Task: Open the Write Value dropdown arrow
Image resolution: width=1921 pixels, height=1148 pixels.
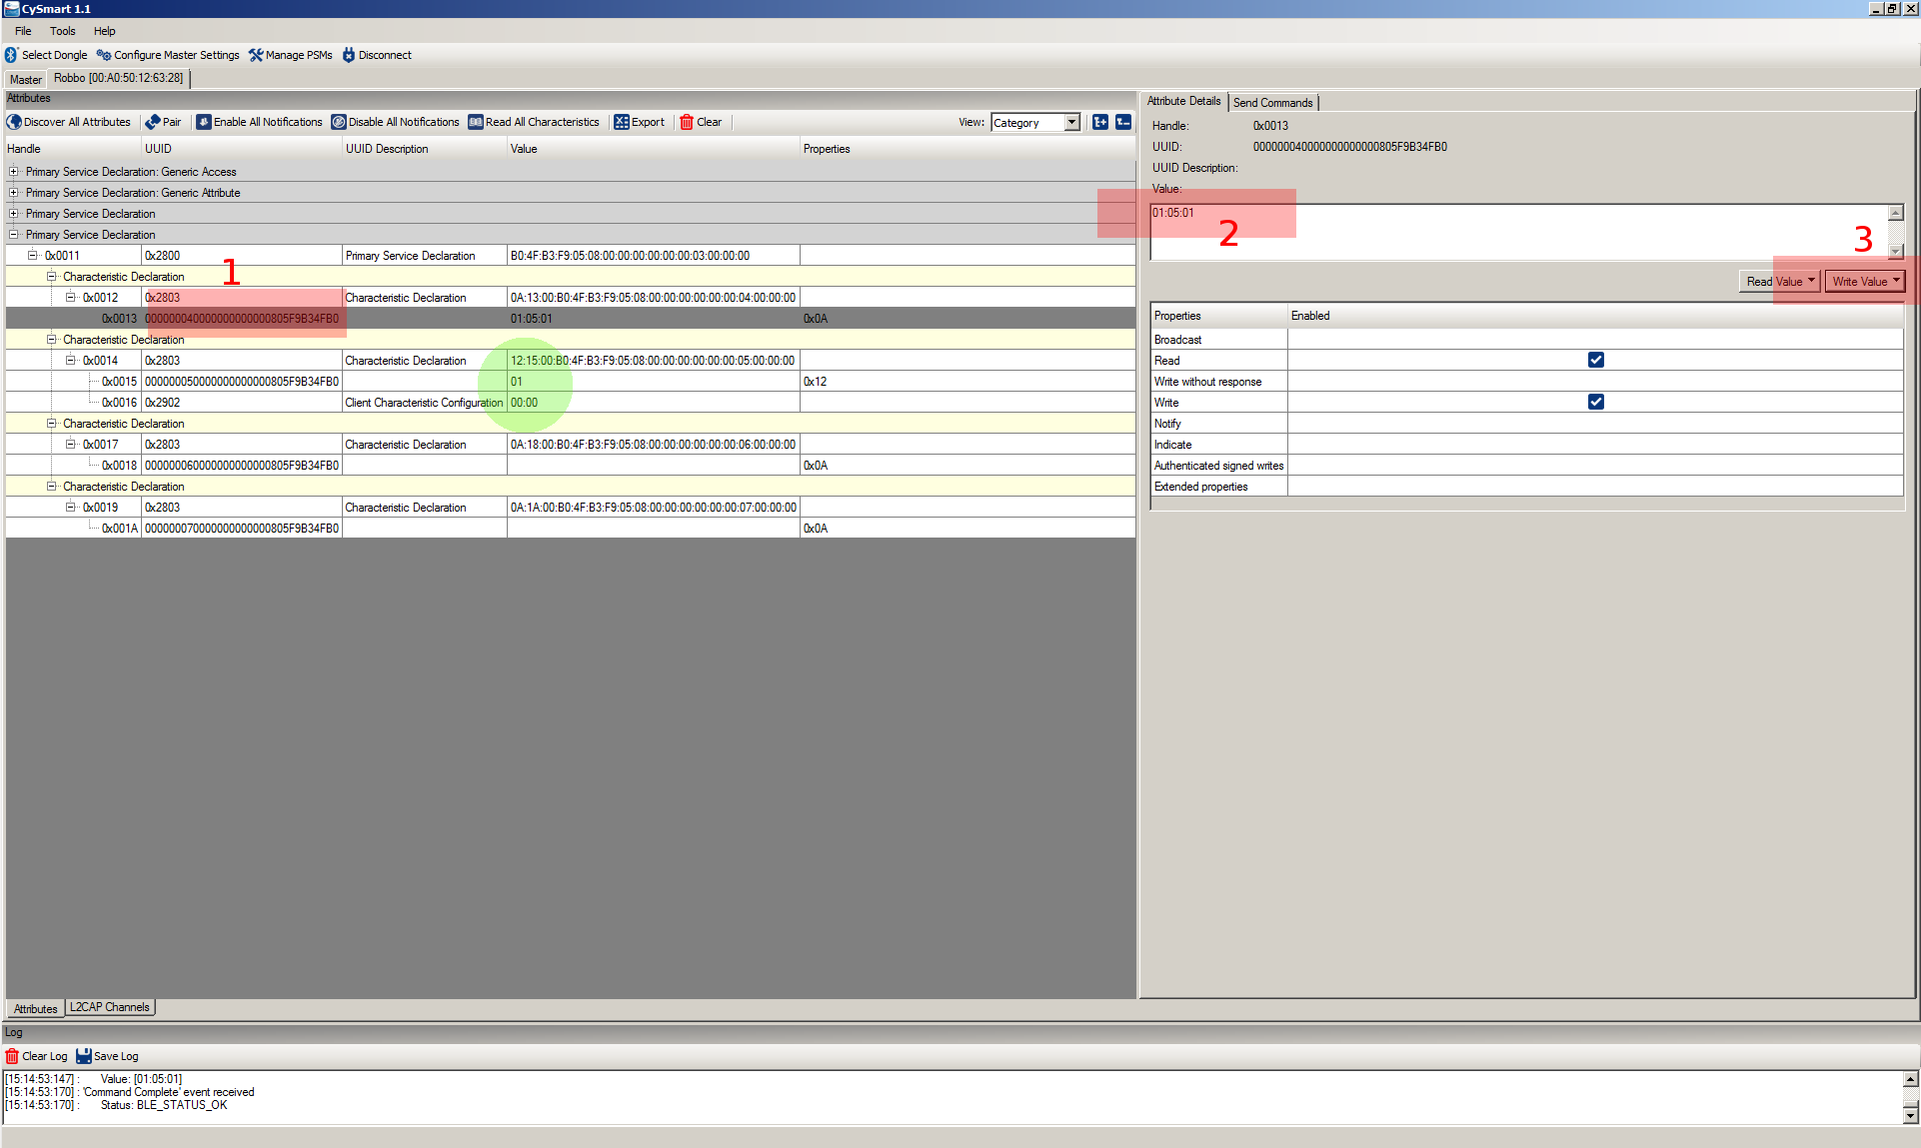Action: tap(1896, 281)
